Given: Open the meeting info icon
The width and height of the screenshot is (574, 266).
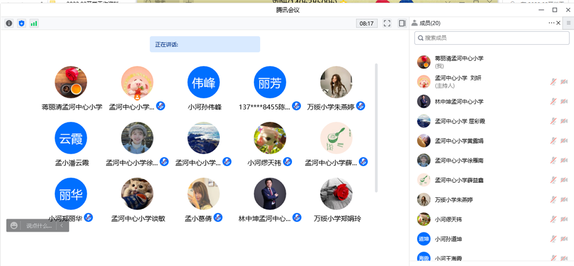Looking at the screenshot, I should point(9,23).
